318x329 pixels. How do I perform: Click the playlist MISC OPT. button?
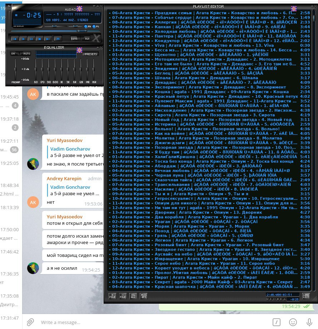tap(144, 296)
